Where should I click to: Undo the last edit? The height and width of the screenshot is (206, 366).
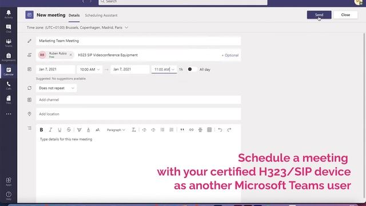pyautogui.click(x=220, y=130)
